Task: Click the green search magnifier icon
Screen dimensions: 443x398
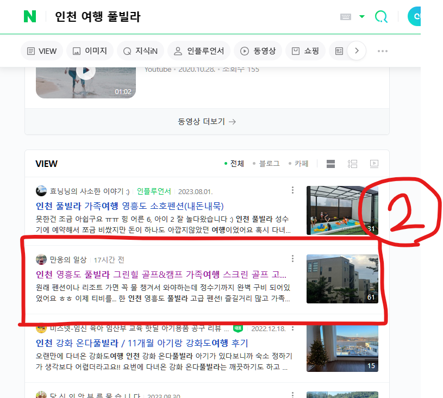Action: tap(381, 17)
